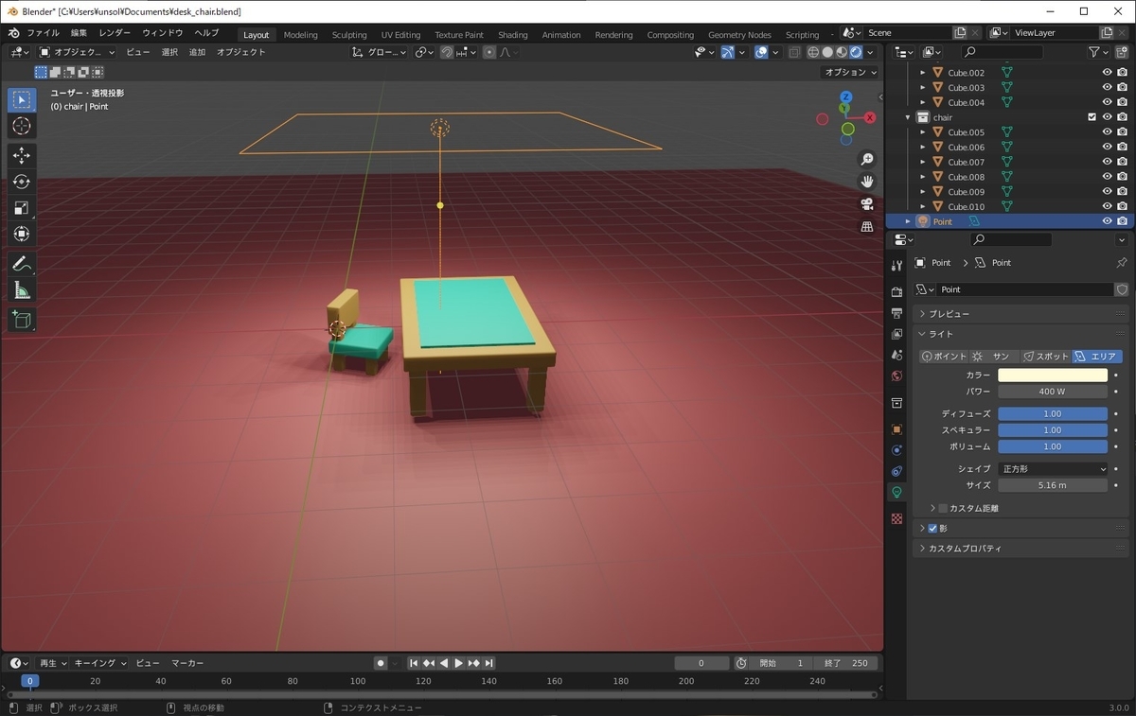Image resolution: width=1136 pixels, height=716 pixels.
Task: Open the Tool properties tab
Action: [896, 266]
